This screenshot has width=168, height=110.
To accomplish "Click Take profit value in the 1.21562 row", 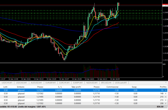I will pos(77,94).
